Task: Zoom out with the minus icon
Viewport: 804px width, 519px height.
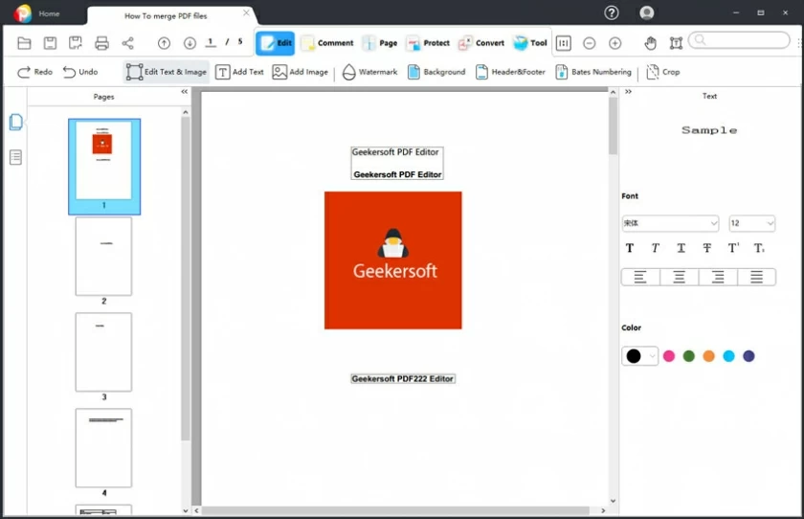Action: pyautogui.click(x=590, y=43)
